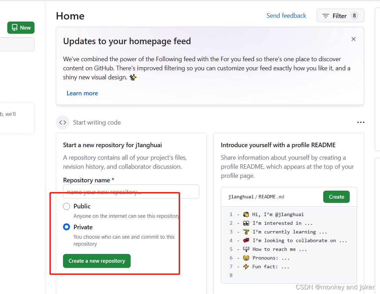Click the smiley emoji on Pronouns line
Image resolution: width=380 pixels, height=294 pixels.
tap(246, 258)
